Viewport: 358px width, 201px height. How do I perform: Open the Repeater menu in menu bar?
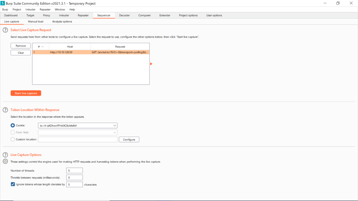(x=45, y=10)
